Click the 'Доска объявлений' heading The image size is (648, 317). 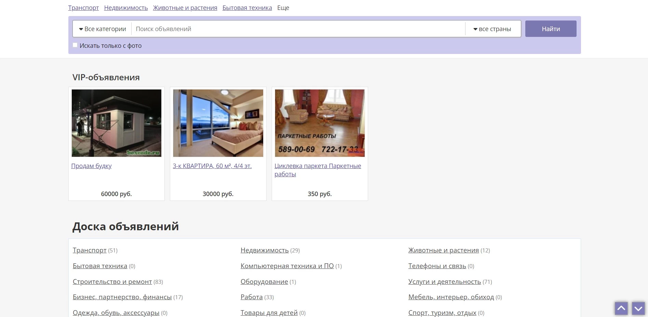tap(125, 226)
